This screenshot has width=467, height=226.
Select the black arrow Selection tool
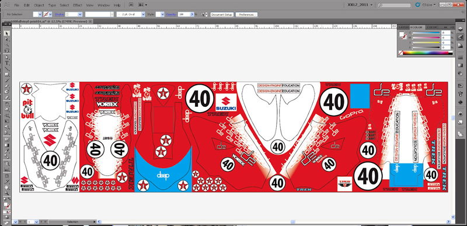(x=6, y=33)
